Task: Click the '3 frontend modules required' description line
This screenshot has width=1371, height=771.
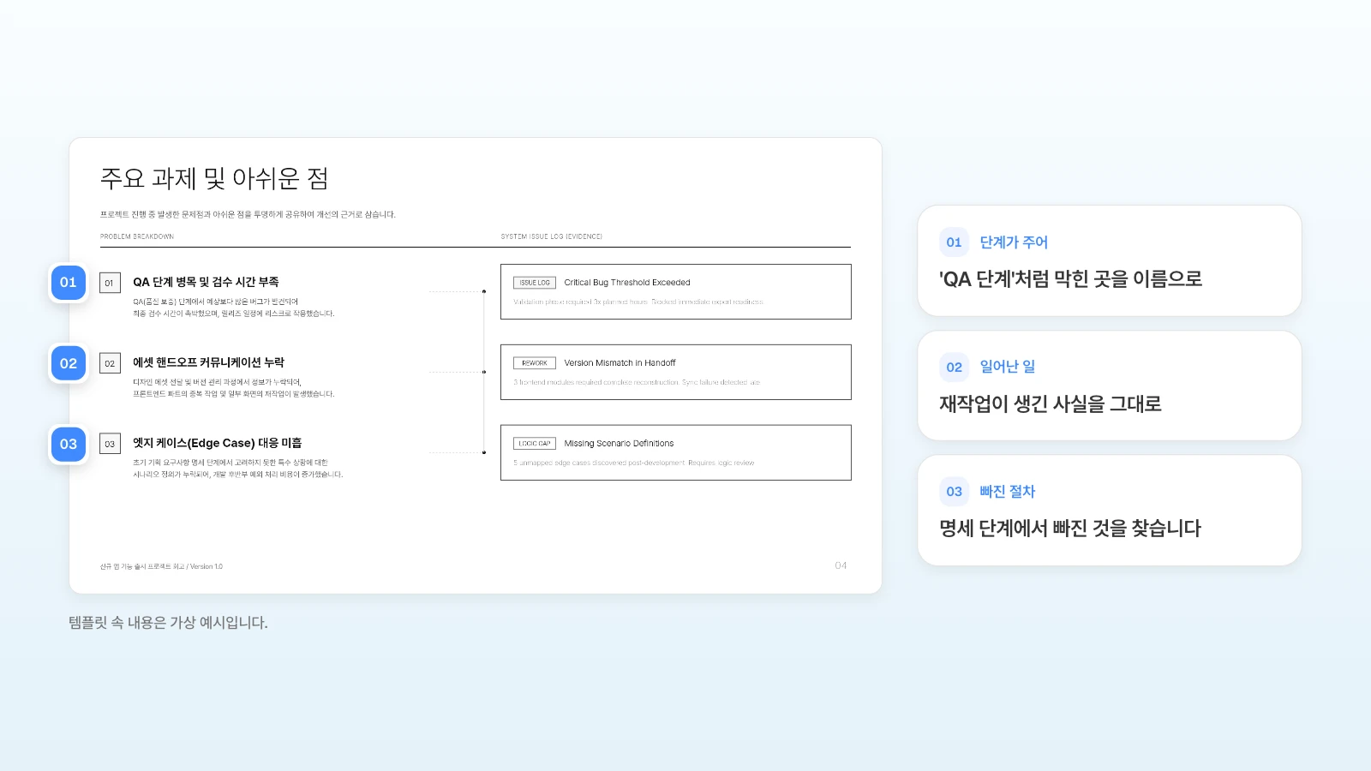Action: click(x=637, y=383)
